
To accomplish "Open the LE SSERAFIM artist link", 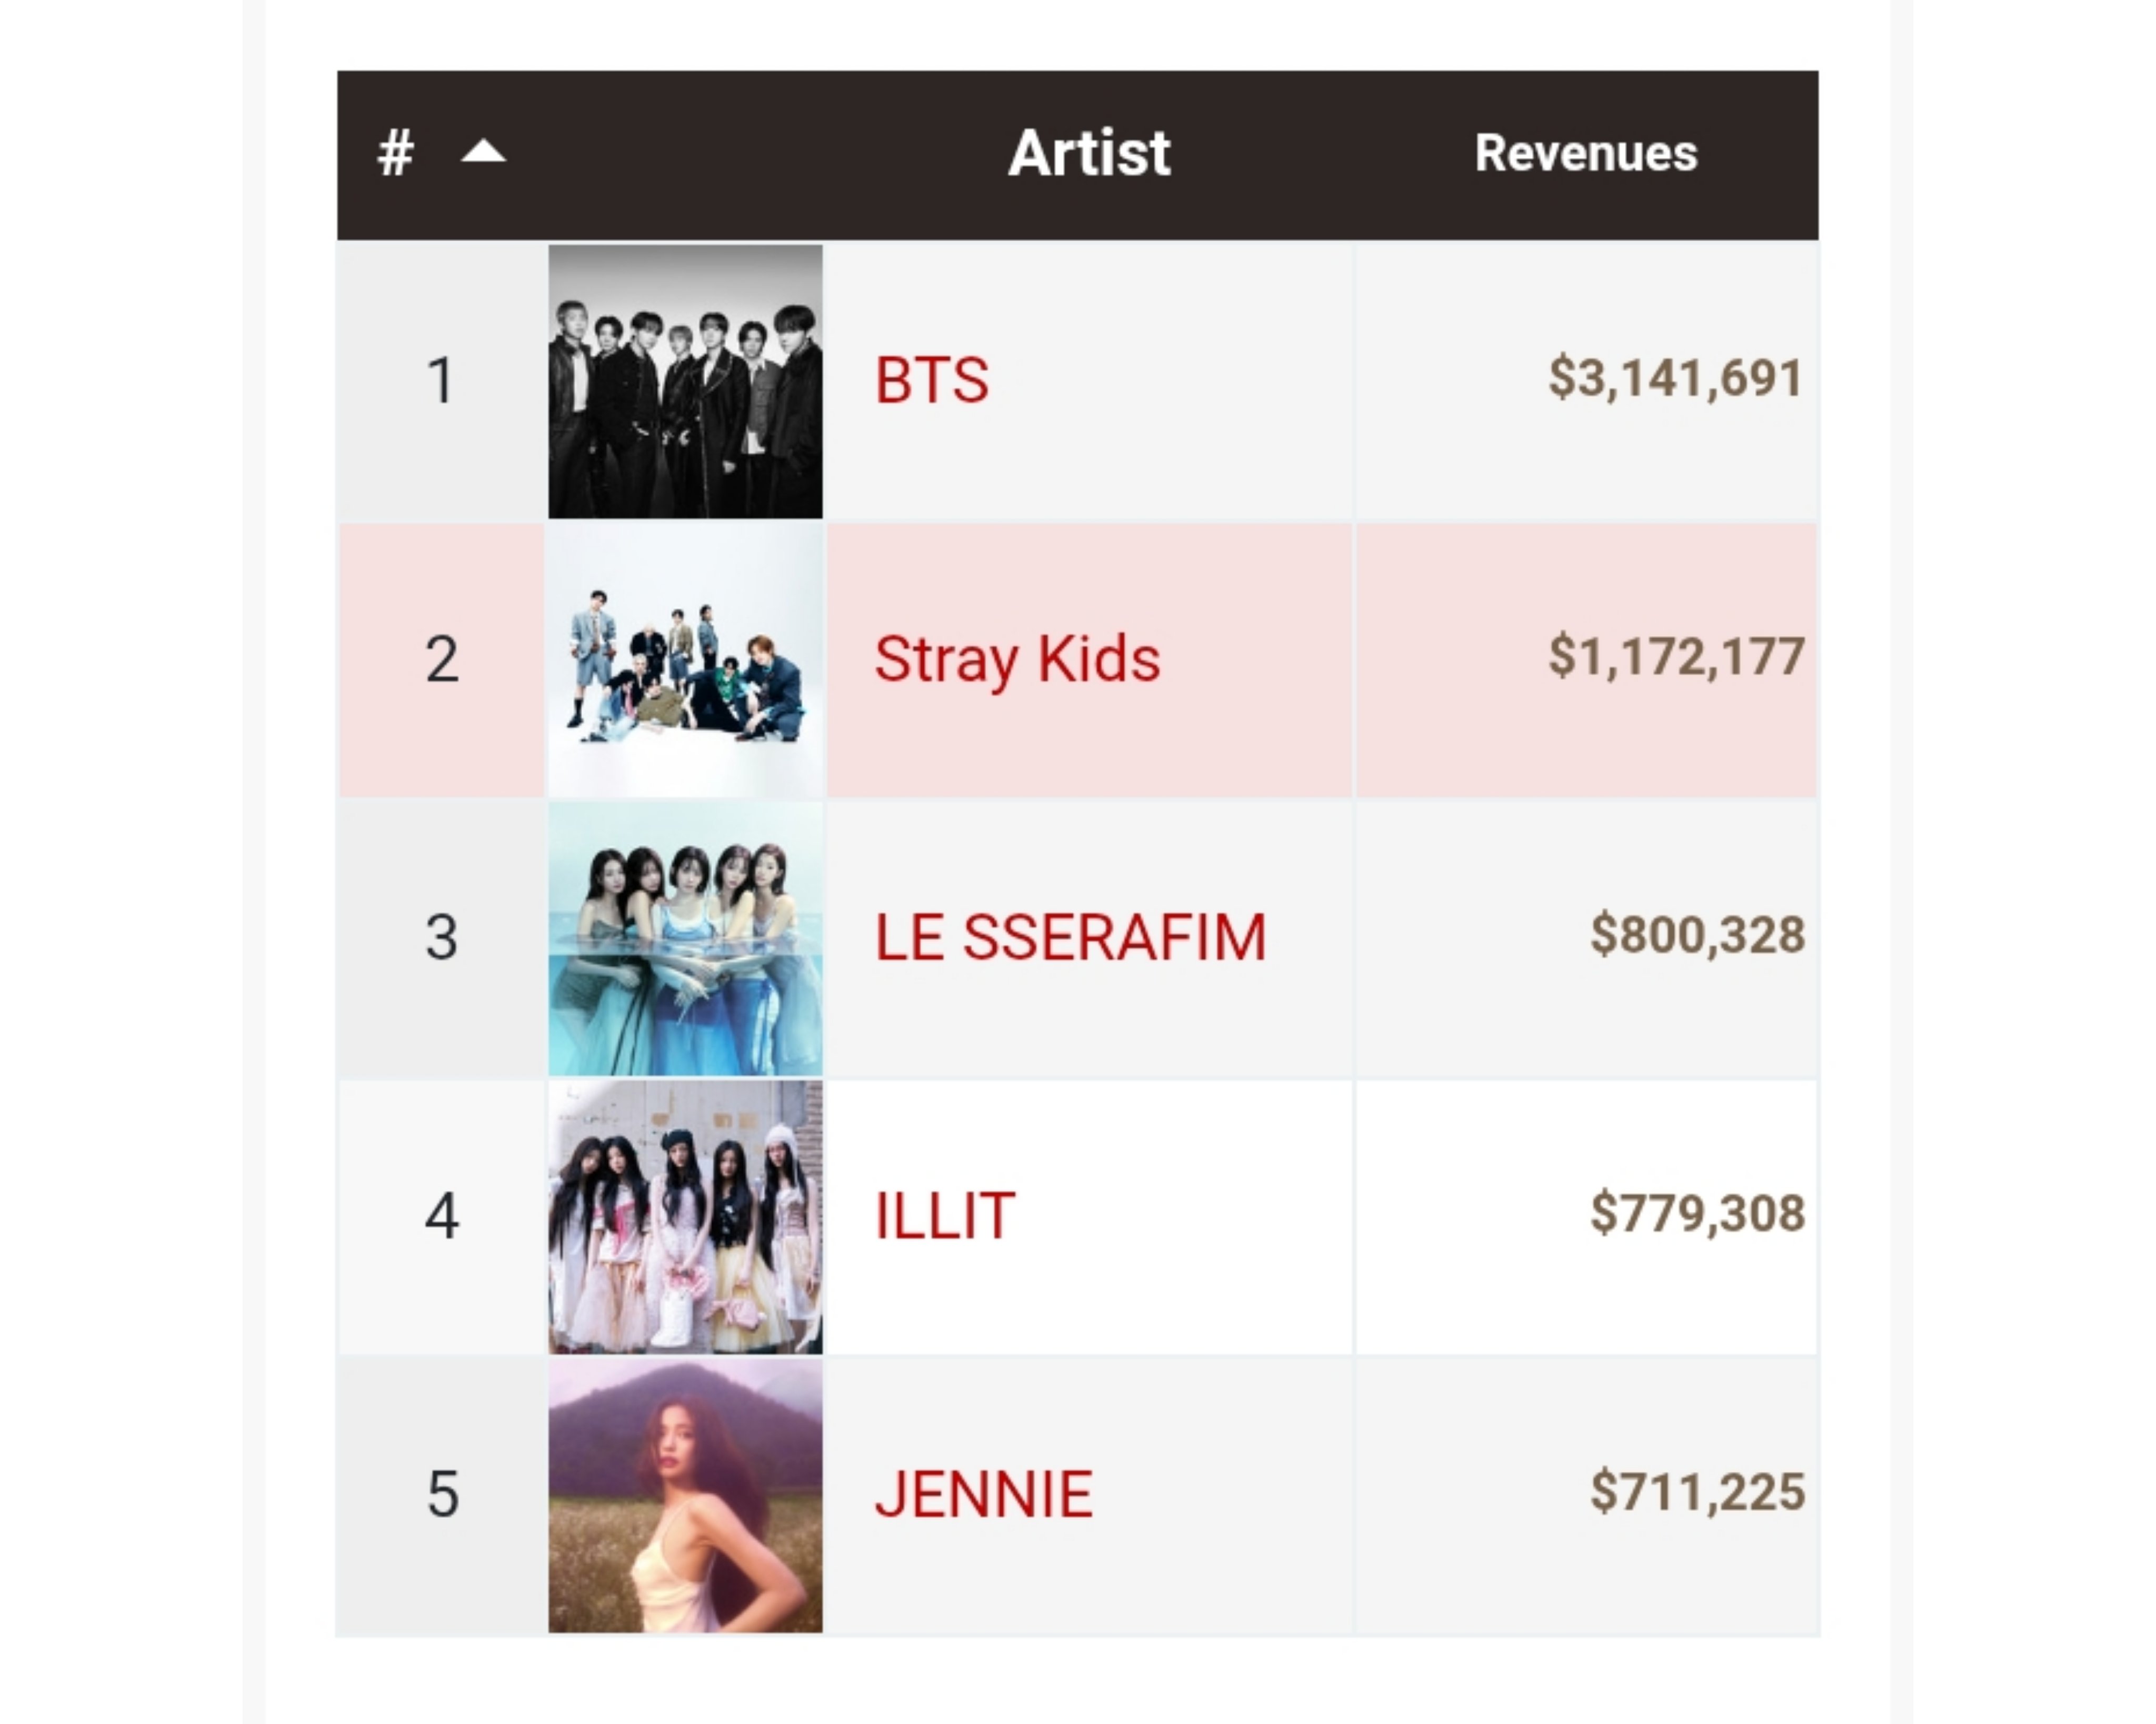I will click(1070, 938).
